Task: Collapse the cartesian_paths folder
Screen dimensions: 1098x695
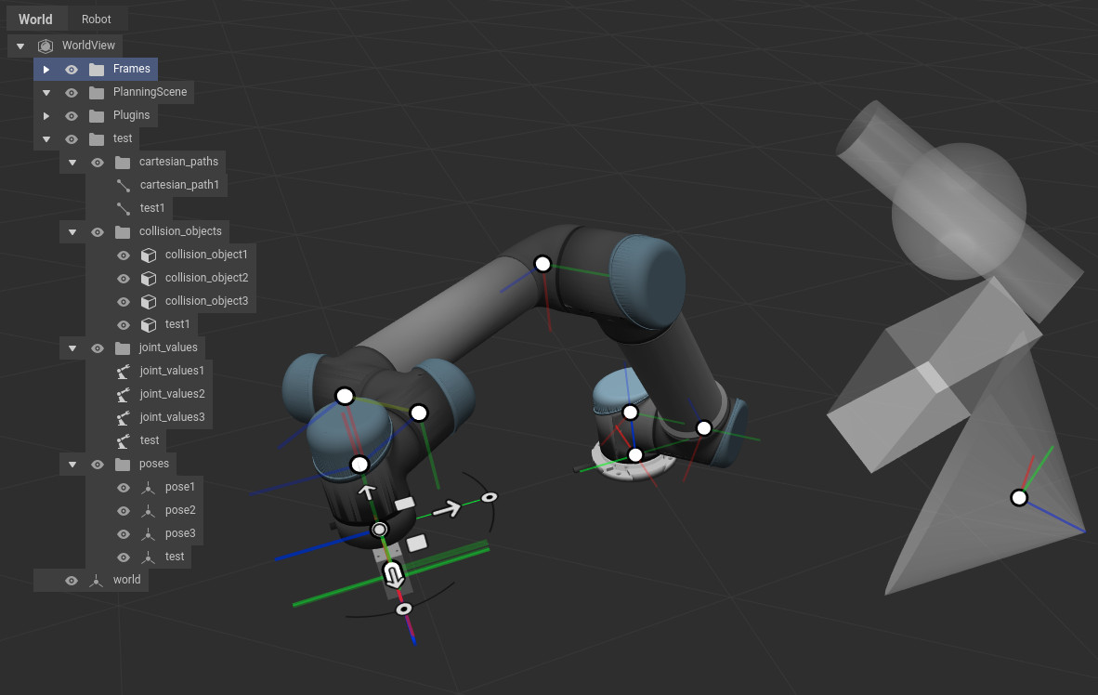Action: pos(72,162)
